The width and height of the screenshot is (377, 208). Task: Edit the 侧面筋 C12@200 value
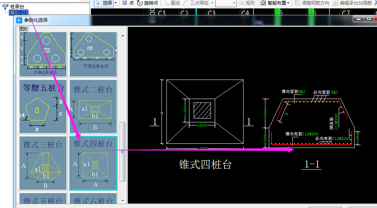[x=336, y=122]
